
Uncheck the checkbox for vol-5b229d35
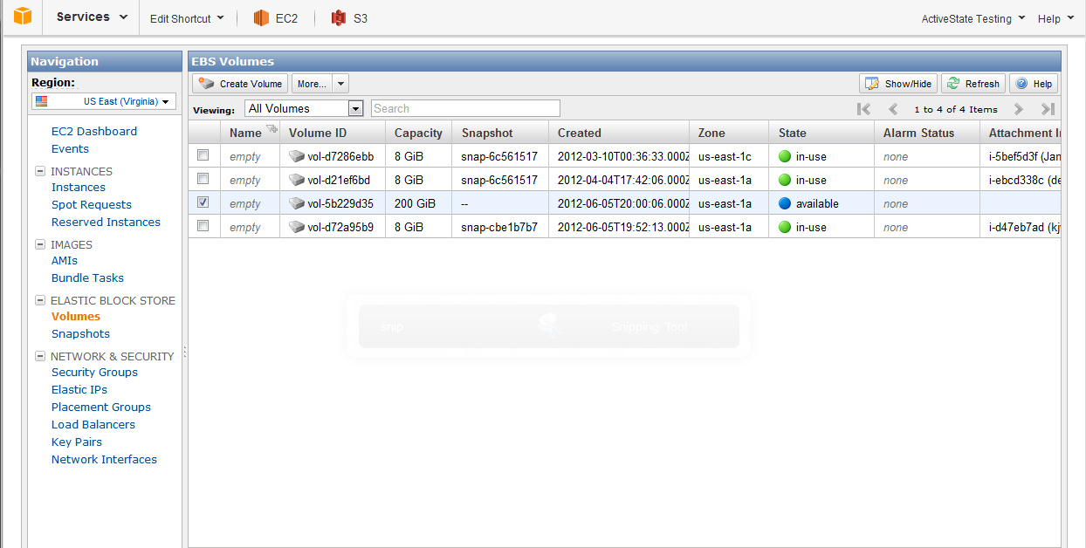click(x=203, y=202)
